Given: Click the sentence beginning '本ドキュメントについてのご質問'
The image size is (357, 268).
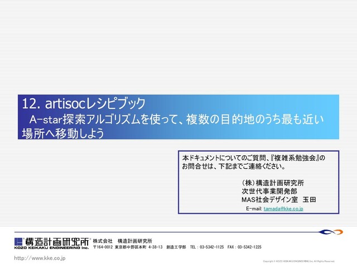Looking at the screenshot, I should click(x=253, y=158).
